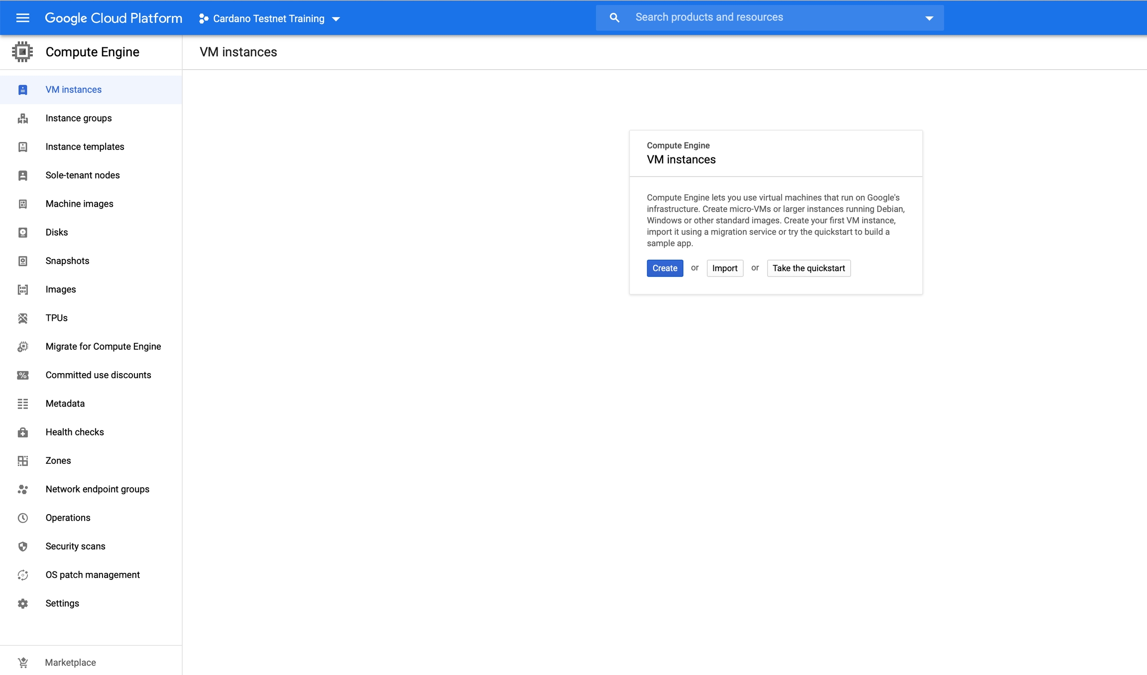Select OS patch management item
Image resolution: width=1147 pixels, height=675 pixels.
93,575
